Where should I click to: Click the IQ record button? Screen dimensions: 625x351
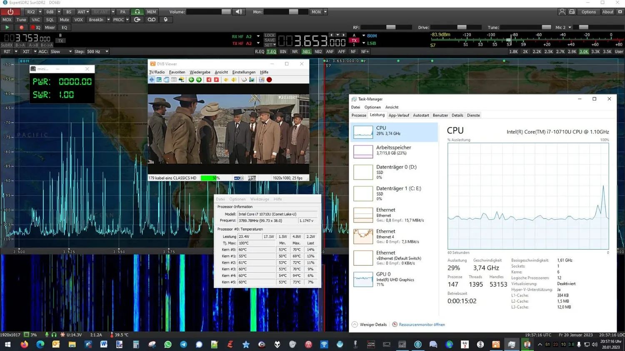35,27
